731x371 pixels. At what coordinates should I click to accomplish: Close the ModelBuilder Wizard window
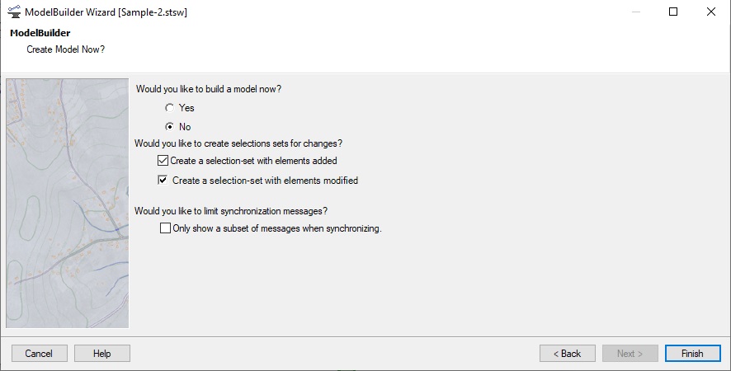pyautogui.click(x=711, y=12)
